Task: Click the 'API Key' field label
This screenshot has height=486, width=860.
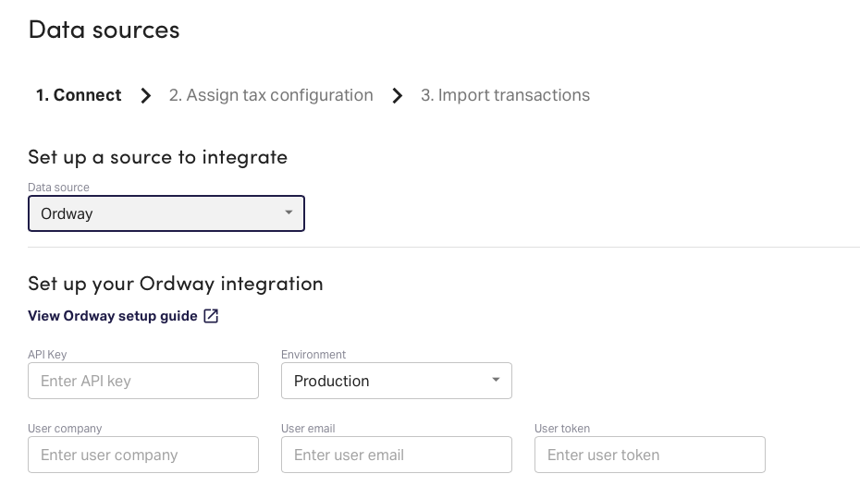Action: 47,355
